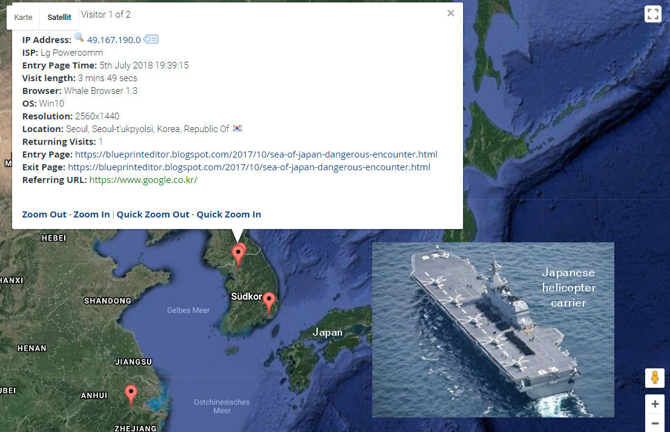Click the map plus zoom button
The height and width of the screenshot is (432, 670).
click(655, 404)
